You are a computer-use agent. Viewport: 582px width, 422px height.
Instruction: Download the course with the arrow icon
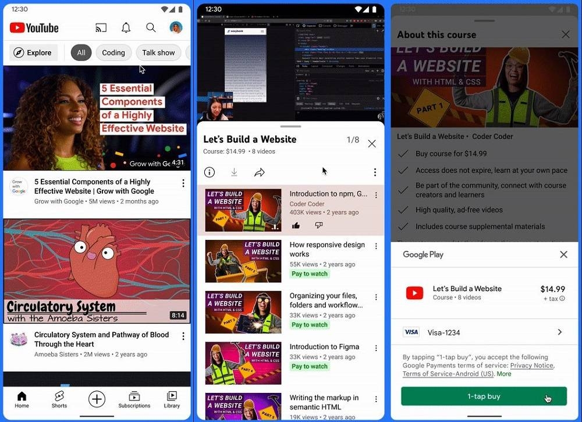pos(234,172)
